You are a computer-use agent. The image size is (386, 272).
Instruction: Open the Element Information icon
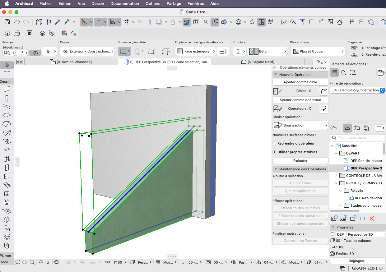click(x=7, y=33)
